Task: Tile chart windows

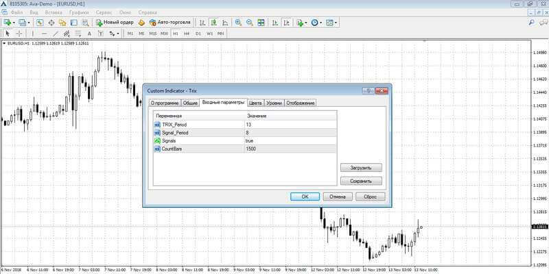Action: pyautogui.click(x=261, y=23)
